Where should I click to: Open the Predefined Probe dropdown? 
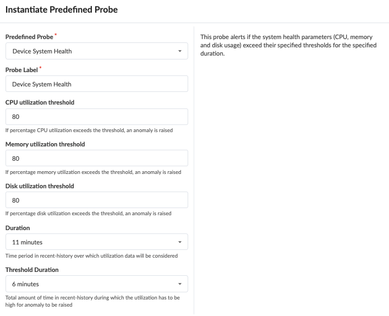pos(96,51)
